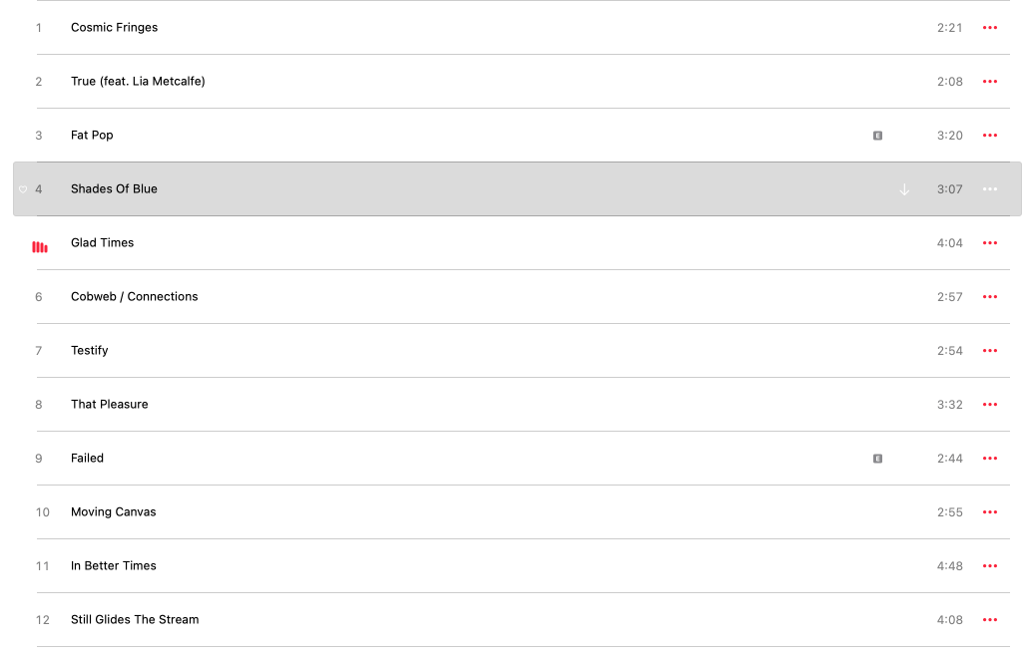This screenshot has height=653, width=1022.
Task: Open more options for Testify
Action: point(990,351)
